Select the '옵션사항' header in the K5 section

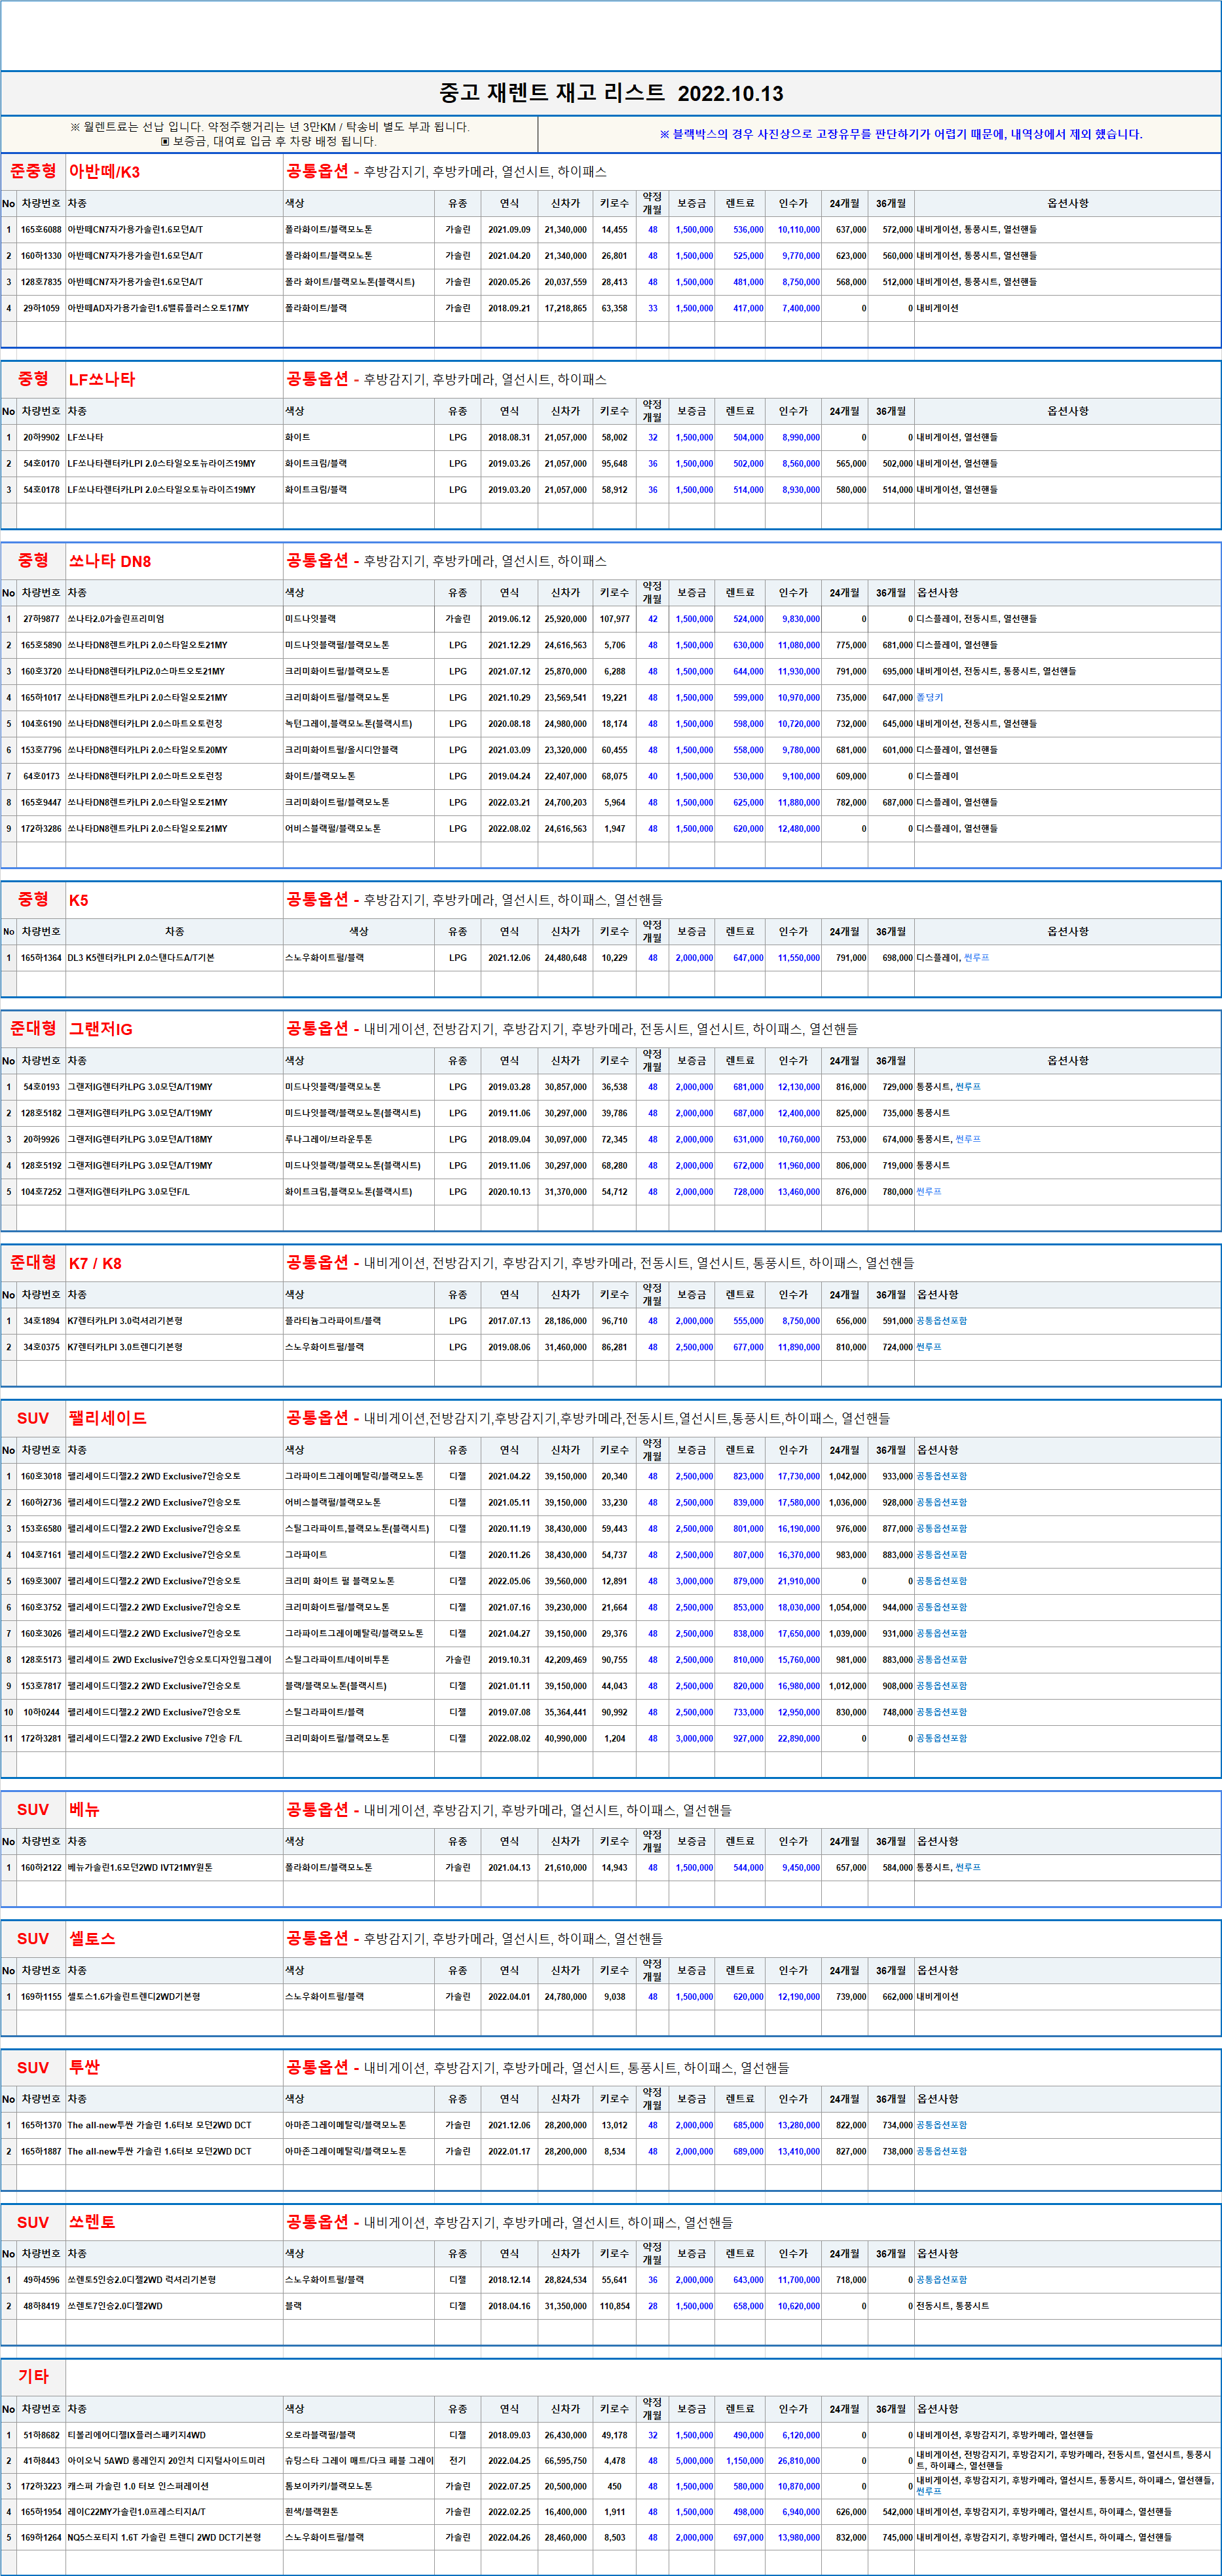point(1067,932)
